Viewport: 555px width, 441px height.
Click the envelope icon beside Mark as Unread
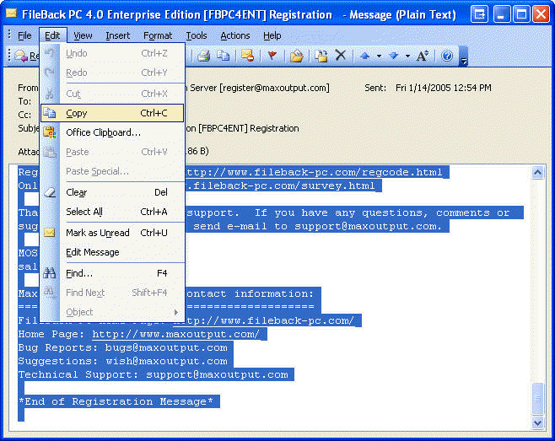[x=50, y=233]
